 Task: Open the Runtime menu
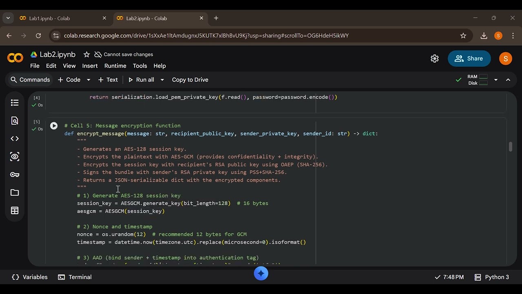tap(115, 66)
